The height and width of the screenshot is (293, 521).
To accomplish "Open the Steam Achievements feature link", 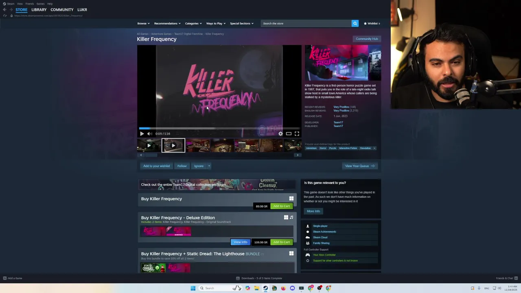I will [x=324, y=232].
